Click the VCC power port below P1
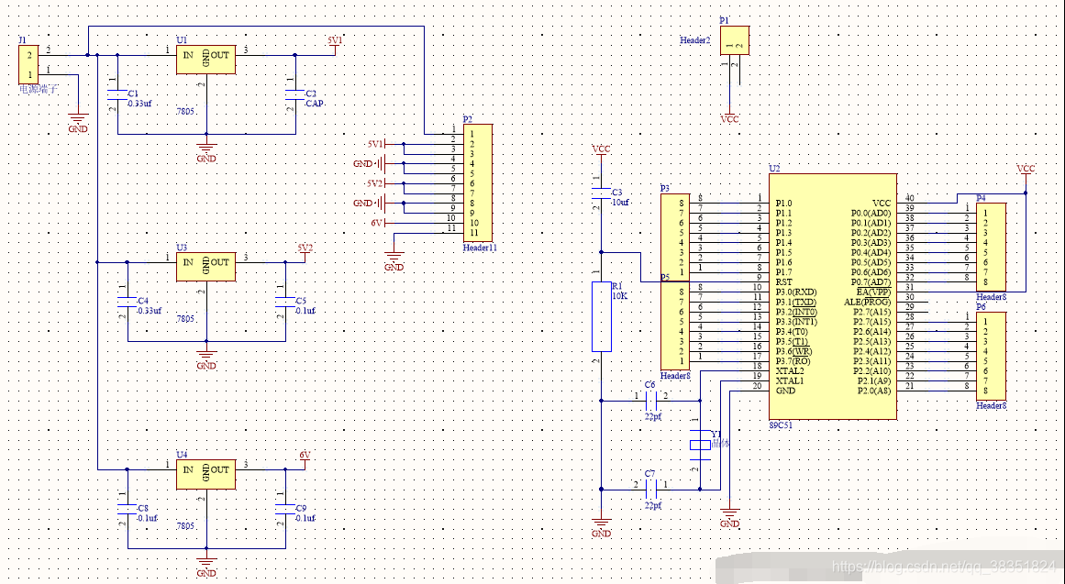The height and width of the screenshot is (584, 1065). click(x=729, y=117)
